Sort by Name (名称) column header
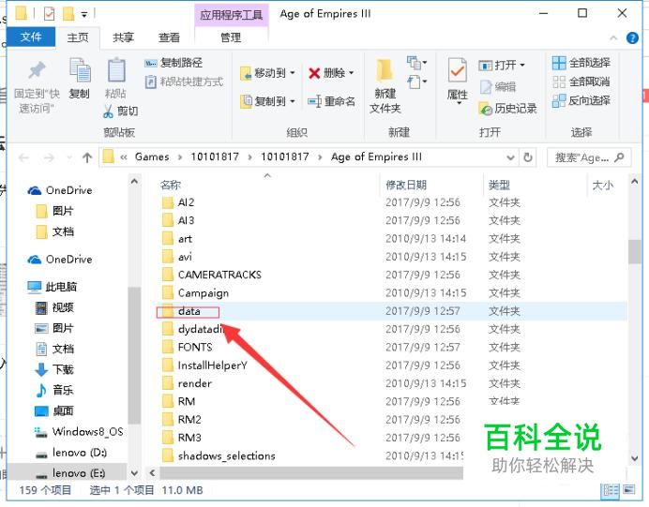This screenshot has width=649, height=507. pos(170,185)
